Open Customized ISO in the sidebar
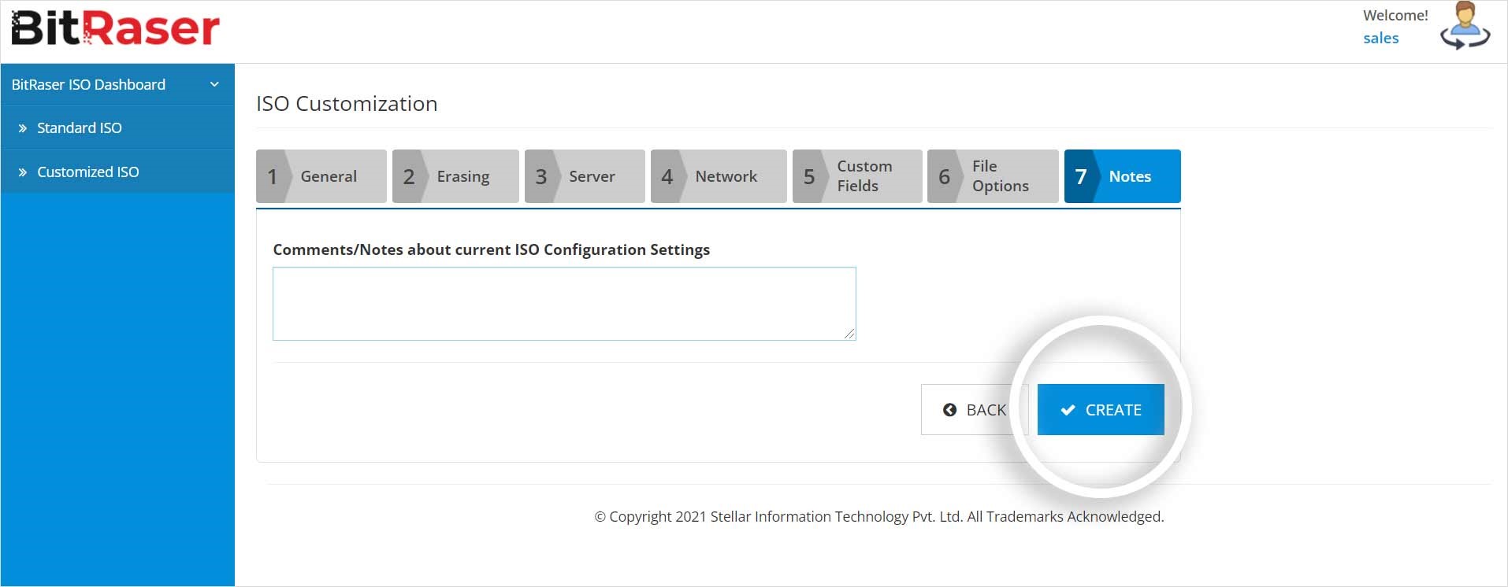 tap(117, 172)
